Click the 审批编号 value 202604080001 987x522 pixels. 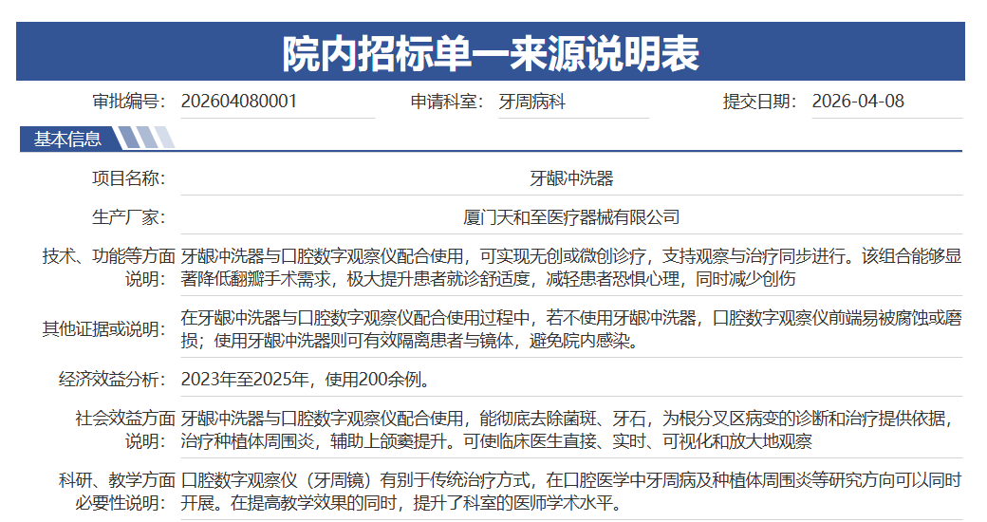click(238, 102)
